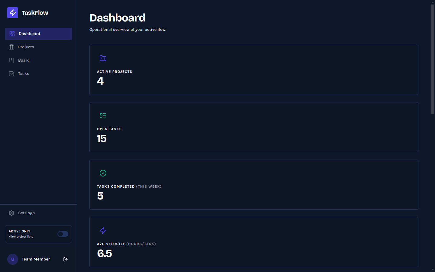Click the Active Projects folder icon

point(103,58)
